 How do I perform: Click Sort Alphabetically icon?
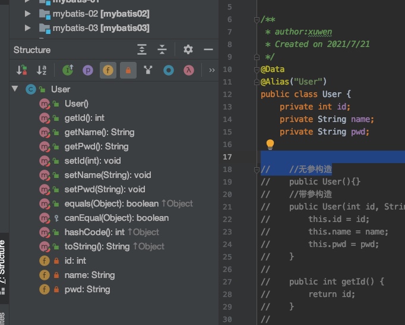coord(42,70)
